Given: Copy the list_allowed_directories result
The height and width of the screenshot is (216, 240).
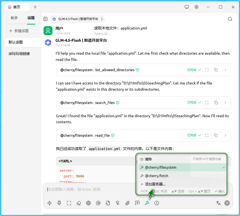Looking at the screenshot, I should pos(216,70).
